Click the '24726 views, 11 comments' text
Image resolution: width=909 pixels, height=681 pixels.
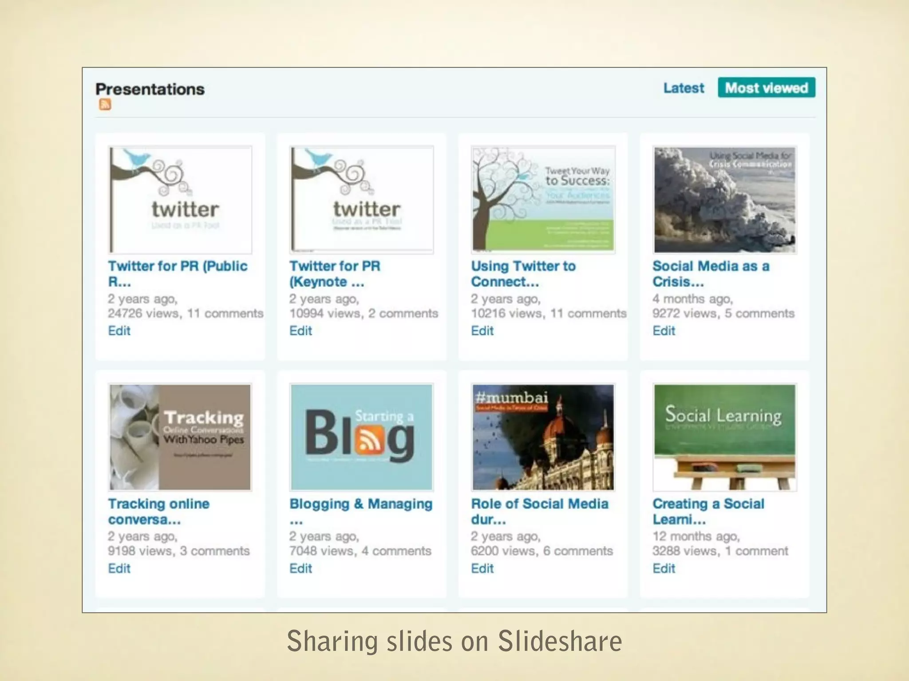pyautogui.click(x=186, y=313)
